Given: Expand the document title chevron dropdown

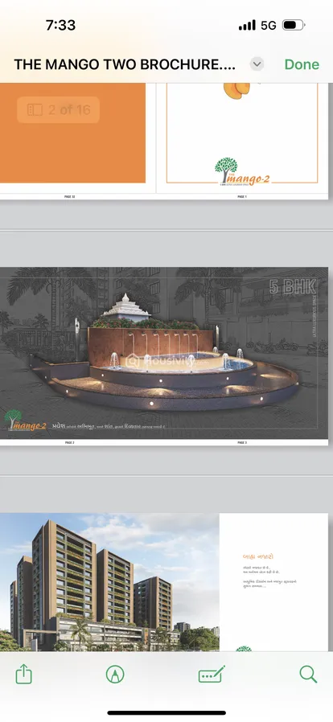Looking at the screenshot, I should click(x=257, y=64).
